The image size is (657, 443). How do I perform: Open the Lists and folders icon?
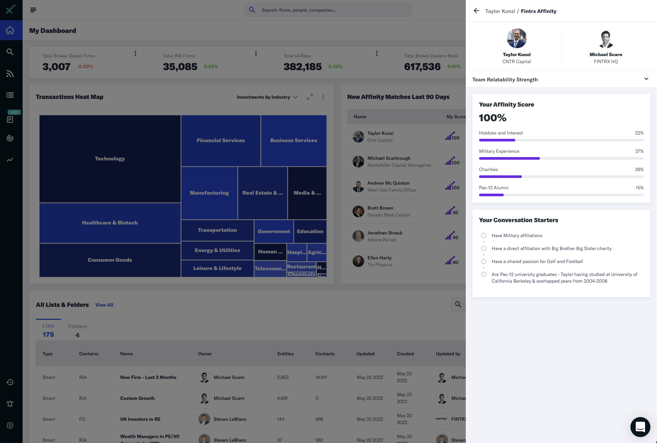10,95
